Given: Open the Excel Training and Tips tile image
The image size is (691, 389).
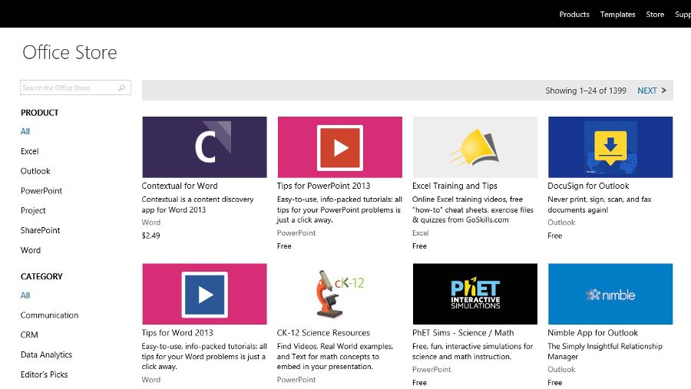Looking at the screenshot, I should pos(475,147).
